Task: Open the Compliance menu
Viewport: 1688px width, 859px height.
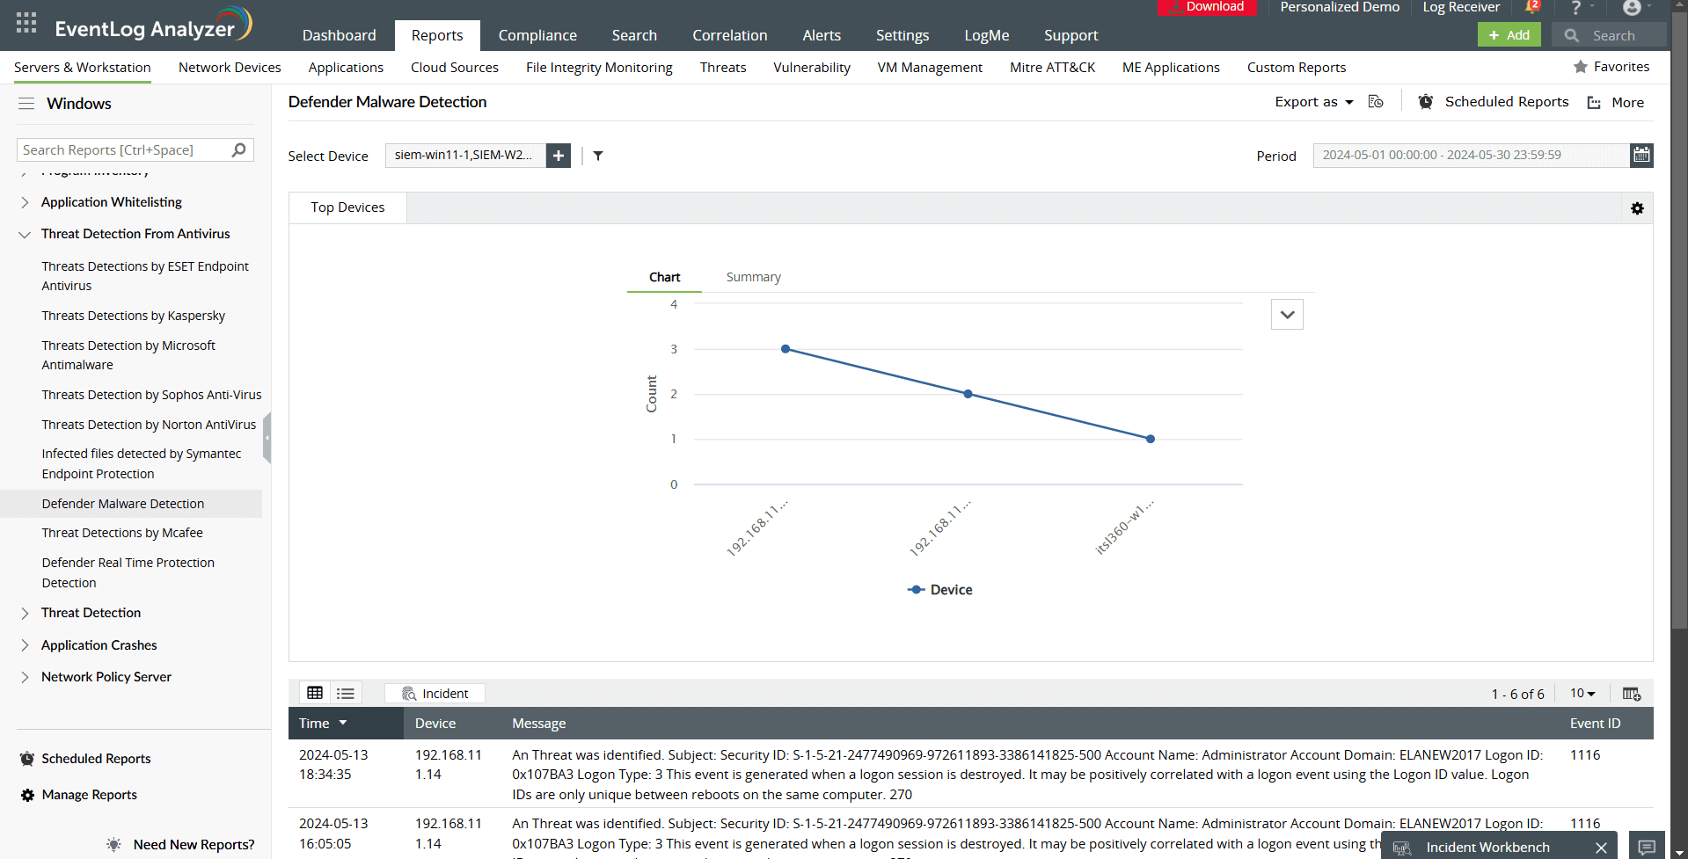Action: (537, 35)
